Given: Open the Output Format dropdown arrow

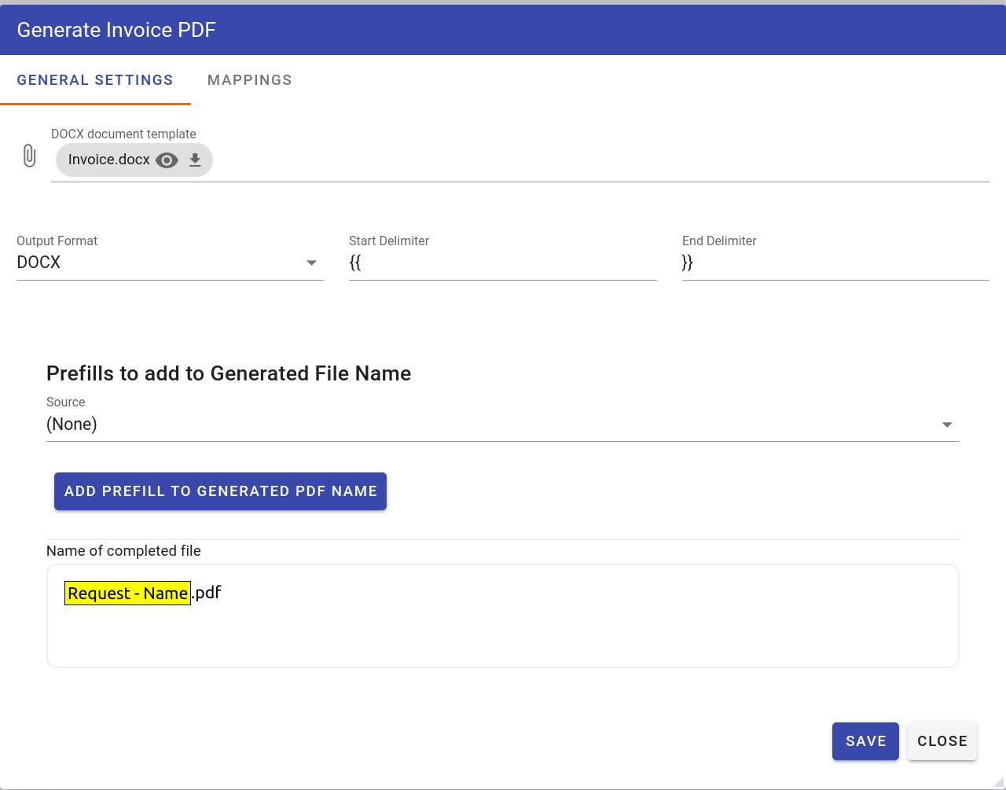Looking at the screenshot, I should (311, 263).
